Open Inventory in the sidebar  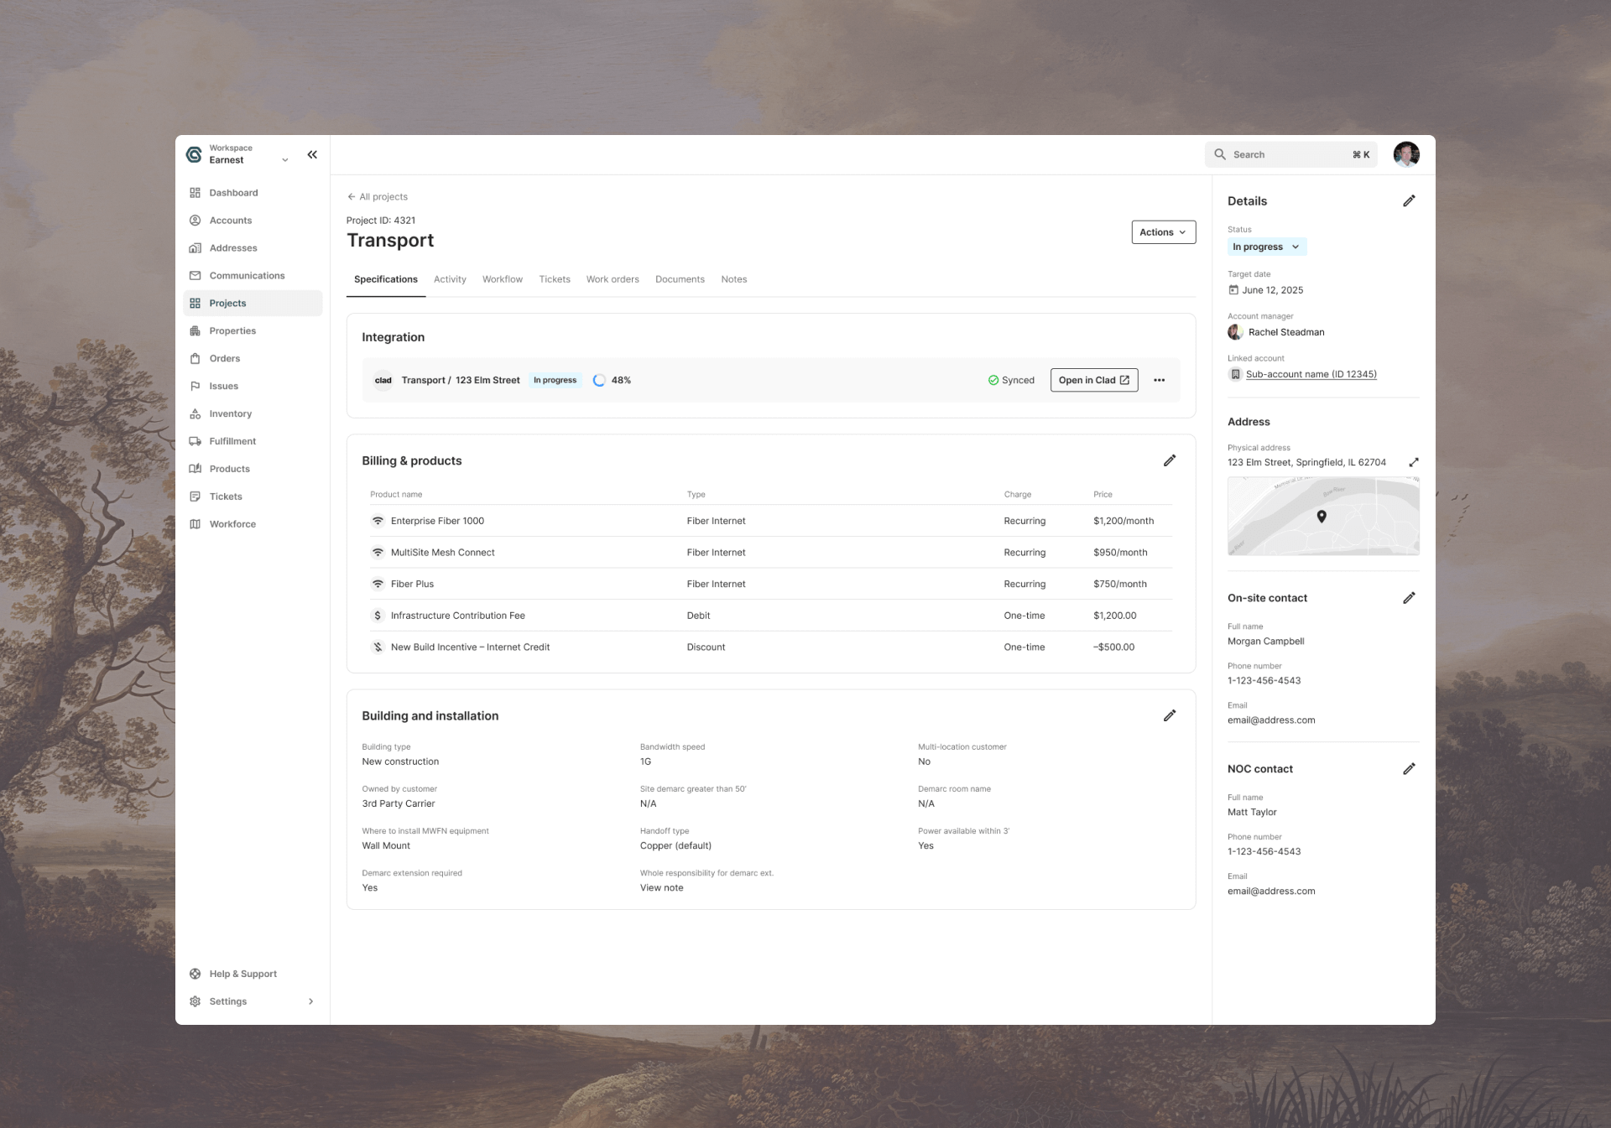coord(230,413)
